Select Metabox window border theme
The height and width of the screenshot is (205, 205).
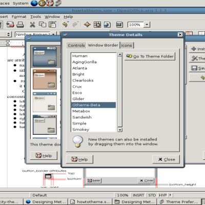pos(93,111)
